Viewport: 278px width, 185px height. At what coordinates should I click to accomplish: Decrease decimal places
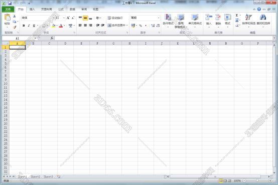pos(158,26)
